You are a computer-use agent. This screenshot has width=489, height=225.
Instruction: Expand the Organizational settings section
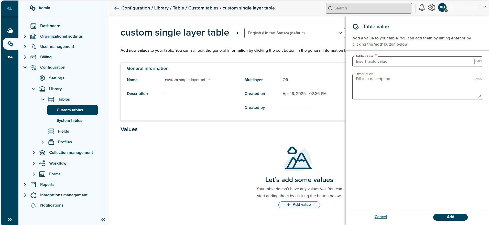(x=25, y=36)
